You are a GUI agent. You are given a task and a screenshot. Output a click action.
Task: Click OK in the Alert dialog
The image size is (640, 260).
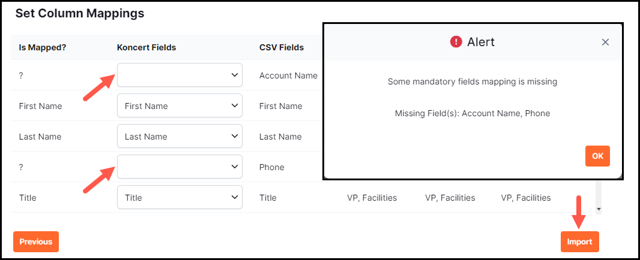(597, 156)
